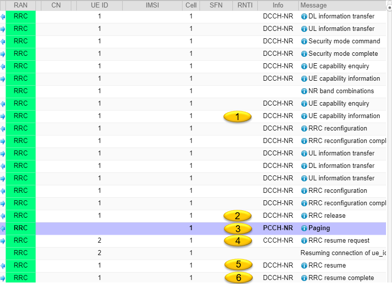Click UE ID 1 in the RRC release row
Image resolution: width=392 pixels, height=284 pixels.
coord(100,216)
